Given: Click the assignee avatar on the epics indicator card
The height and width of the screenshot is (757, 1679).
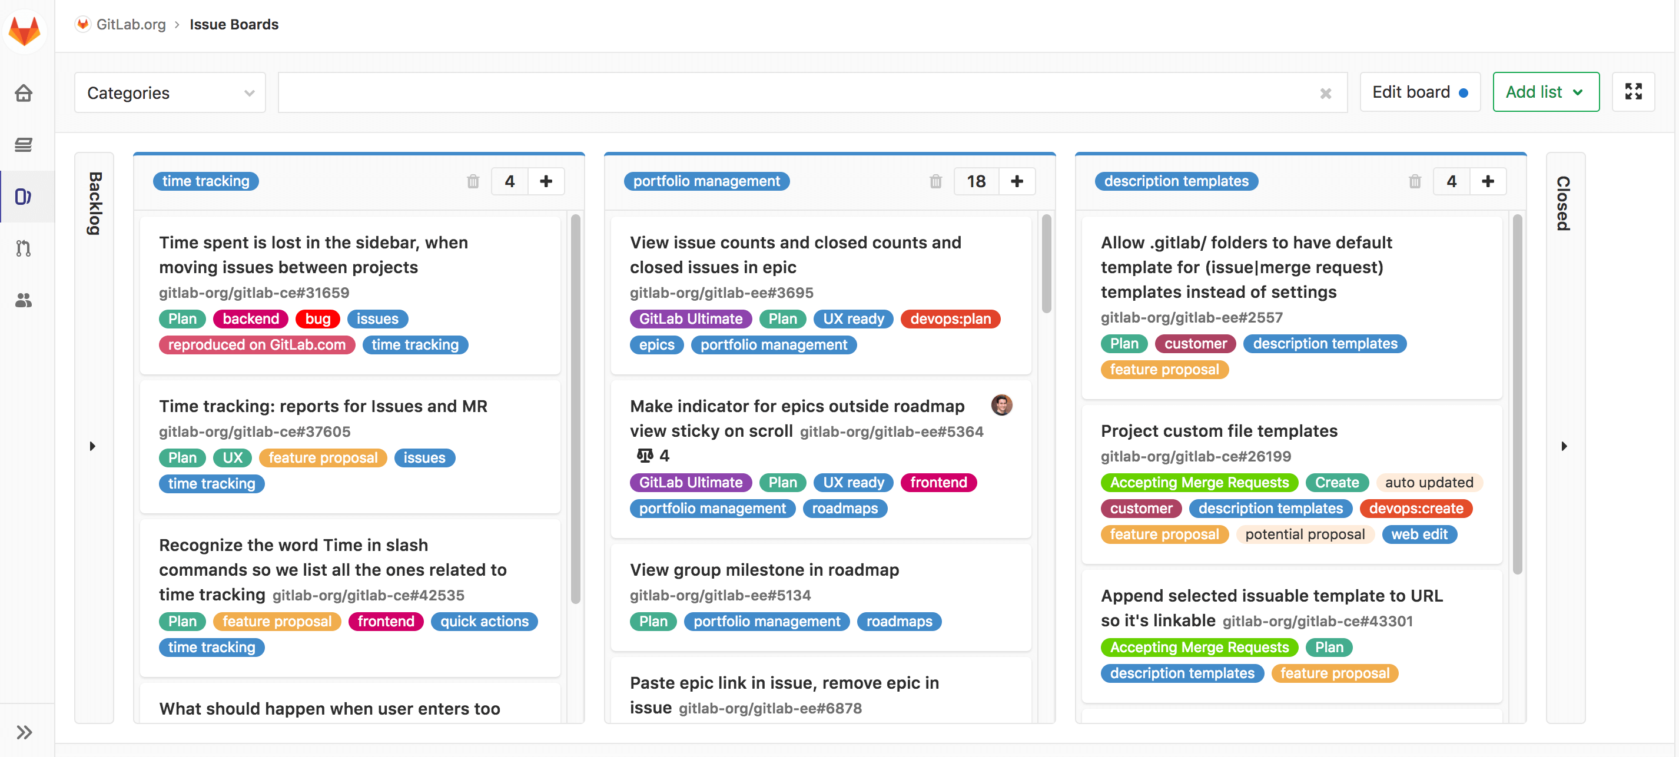Looking at the screenshot, I should coord(1003,404).
